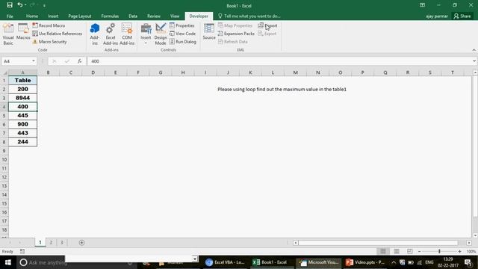The image size is (478, 269).
Task: Expand the formula bar
Action: click(474, 61)
